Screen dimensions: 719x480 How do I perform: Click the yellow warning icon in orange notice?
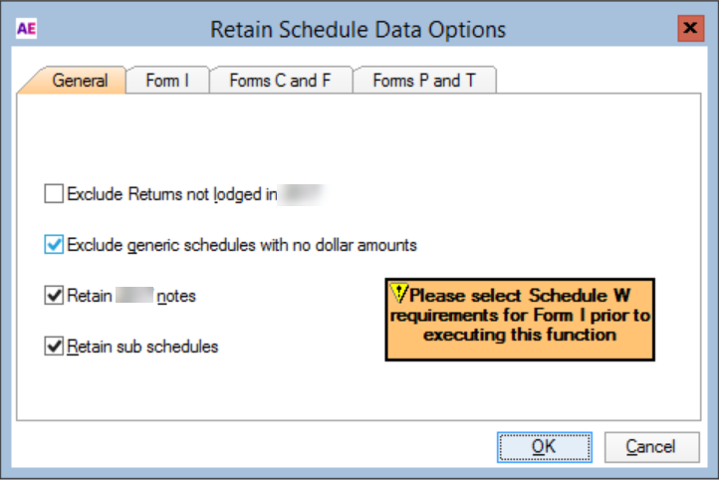coord(400,294)
